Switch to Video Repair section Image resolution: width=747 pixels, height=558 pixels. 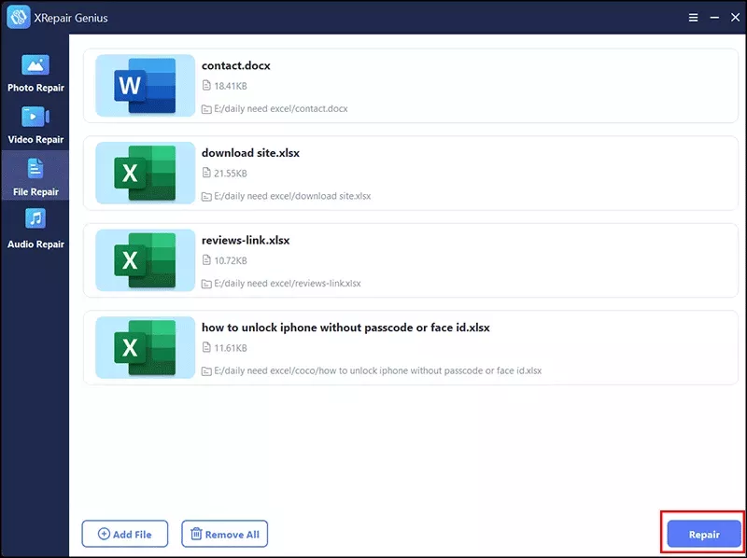tap(35, 126)
